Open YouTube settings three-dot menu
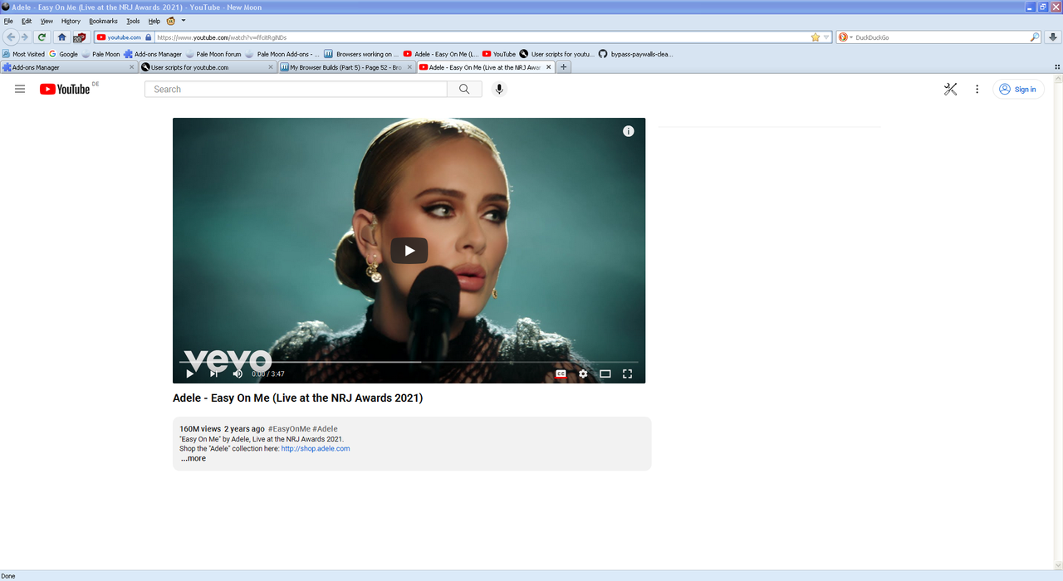The image size is (1063, 581). coord(977,89)
